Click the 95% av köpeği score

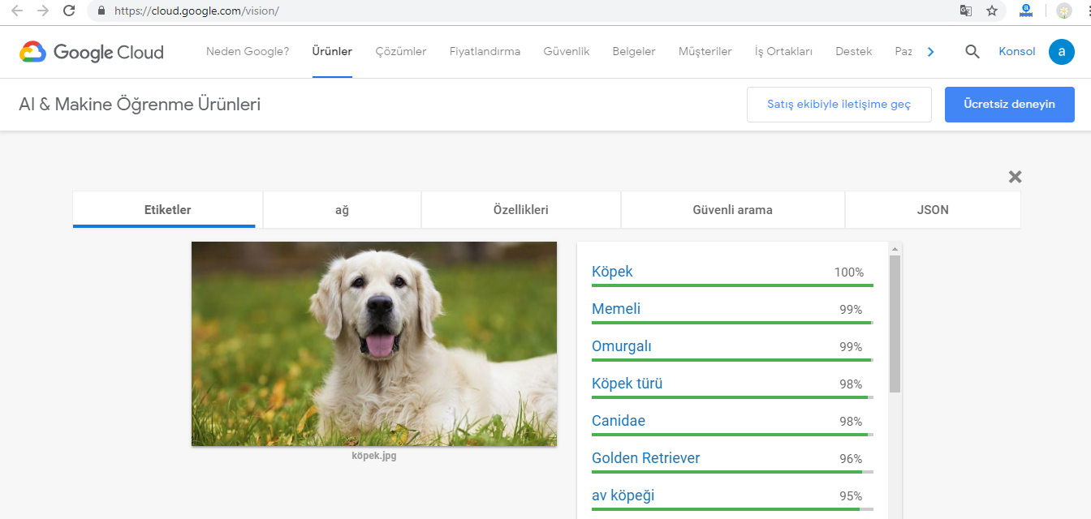pyautogui.click(x=851, y=496)
